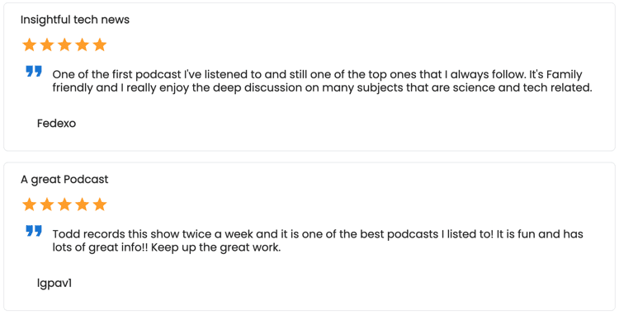Click the second star of Insightful tech news review
The width and height of the screenshot is (619, 315).
pos(47,45)
